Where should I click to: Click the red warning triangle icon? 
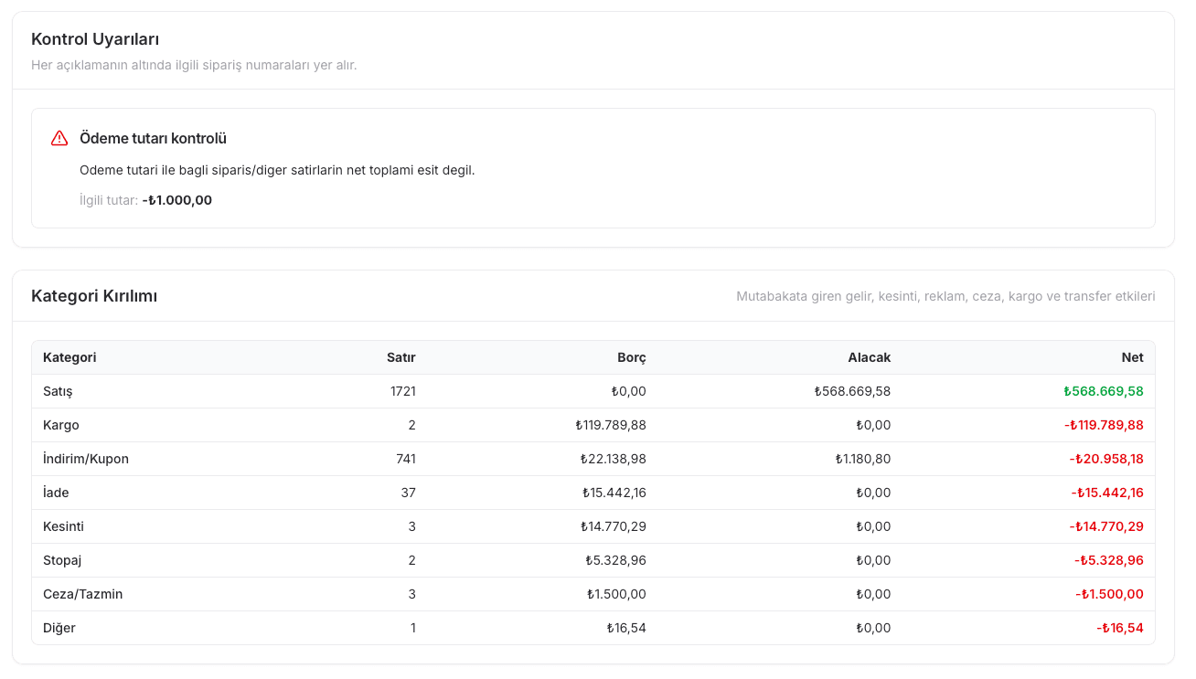click(59, 138)
